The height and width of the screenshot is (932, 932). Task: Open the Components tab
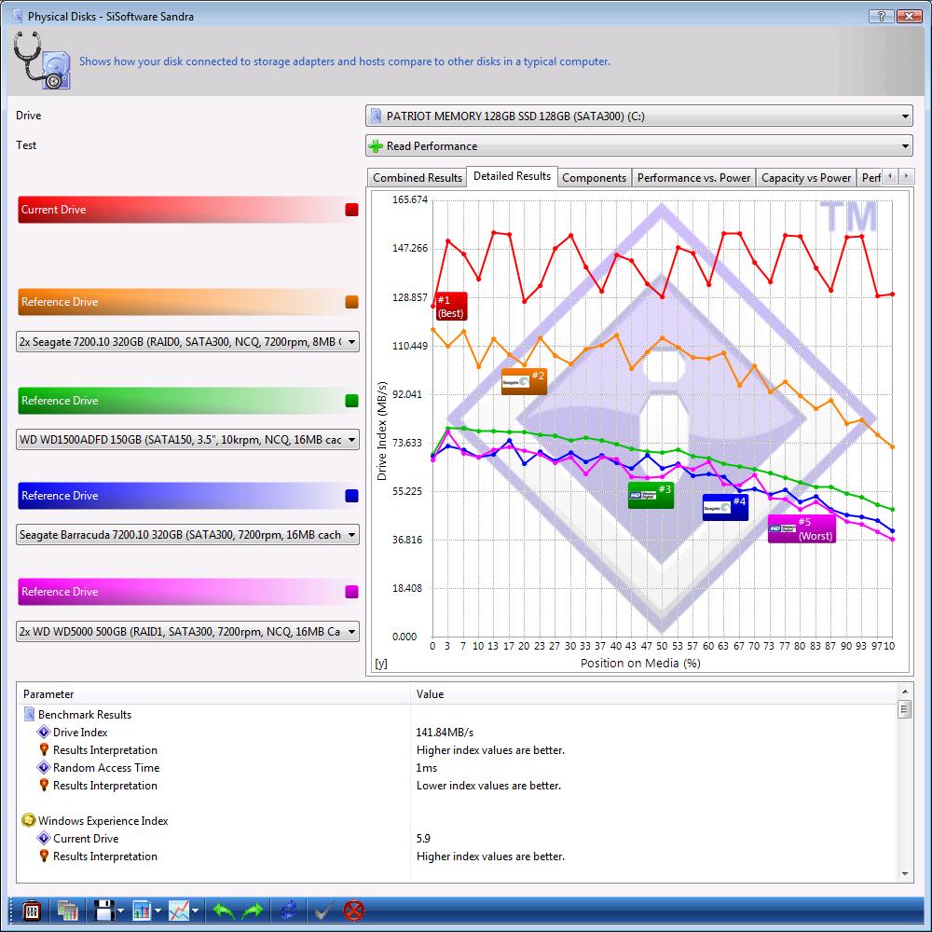pos(594,178)
